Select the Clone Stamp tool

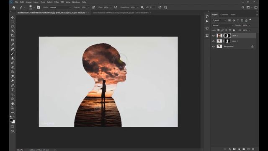13,58
